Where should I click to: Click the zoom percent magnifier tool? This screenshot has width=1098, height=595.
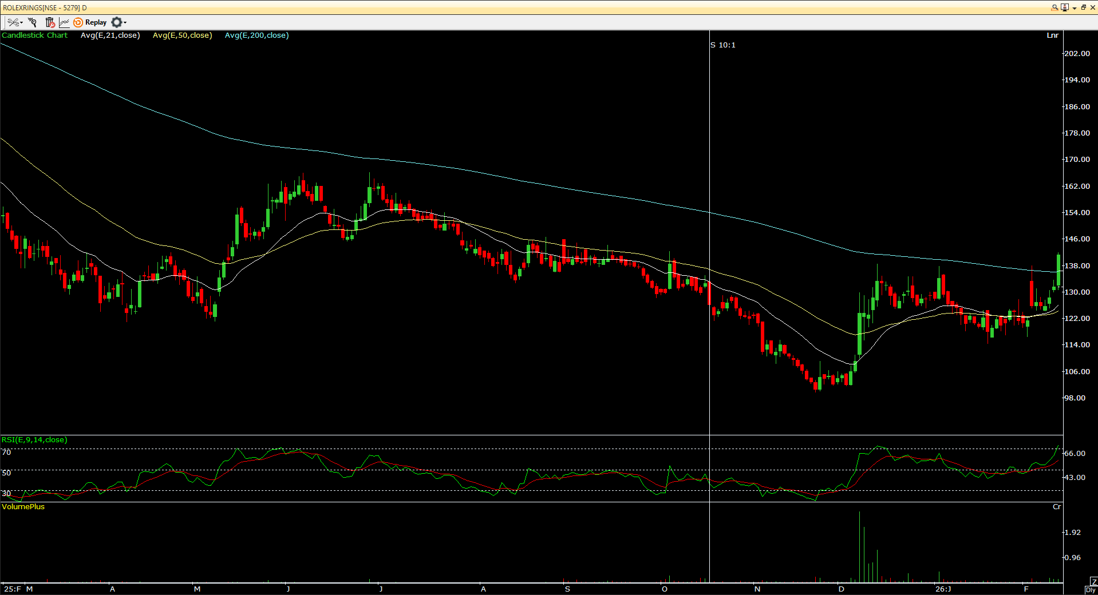(x=33, y=22)
